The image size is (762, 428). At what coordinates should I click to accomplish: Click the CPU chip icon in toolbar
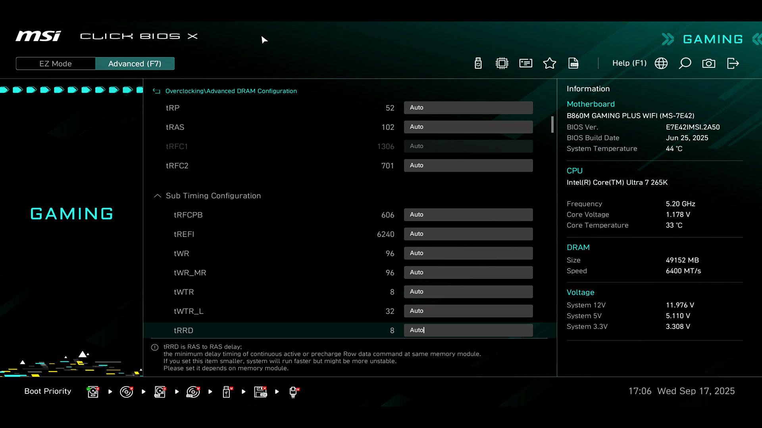[502, 63]
